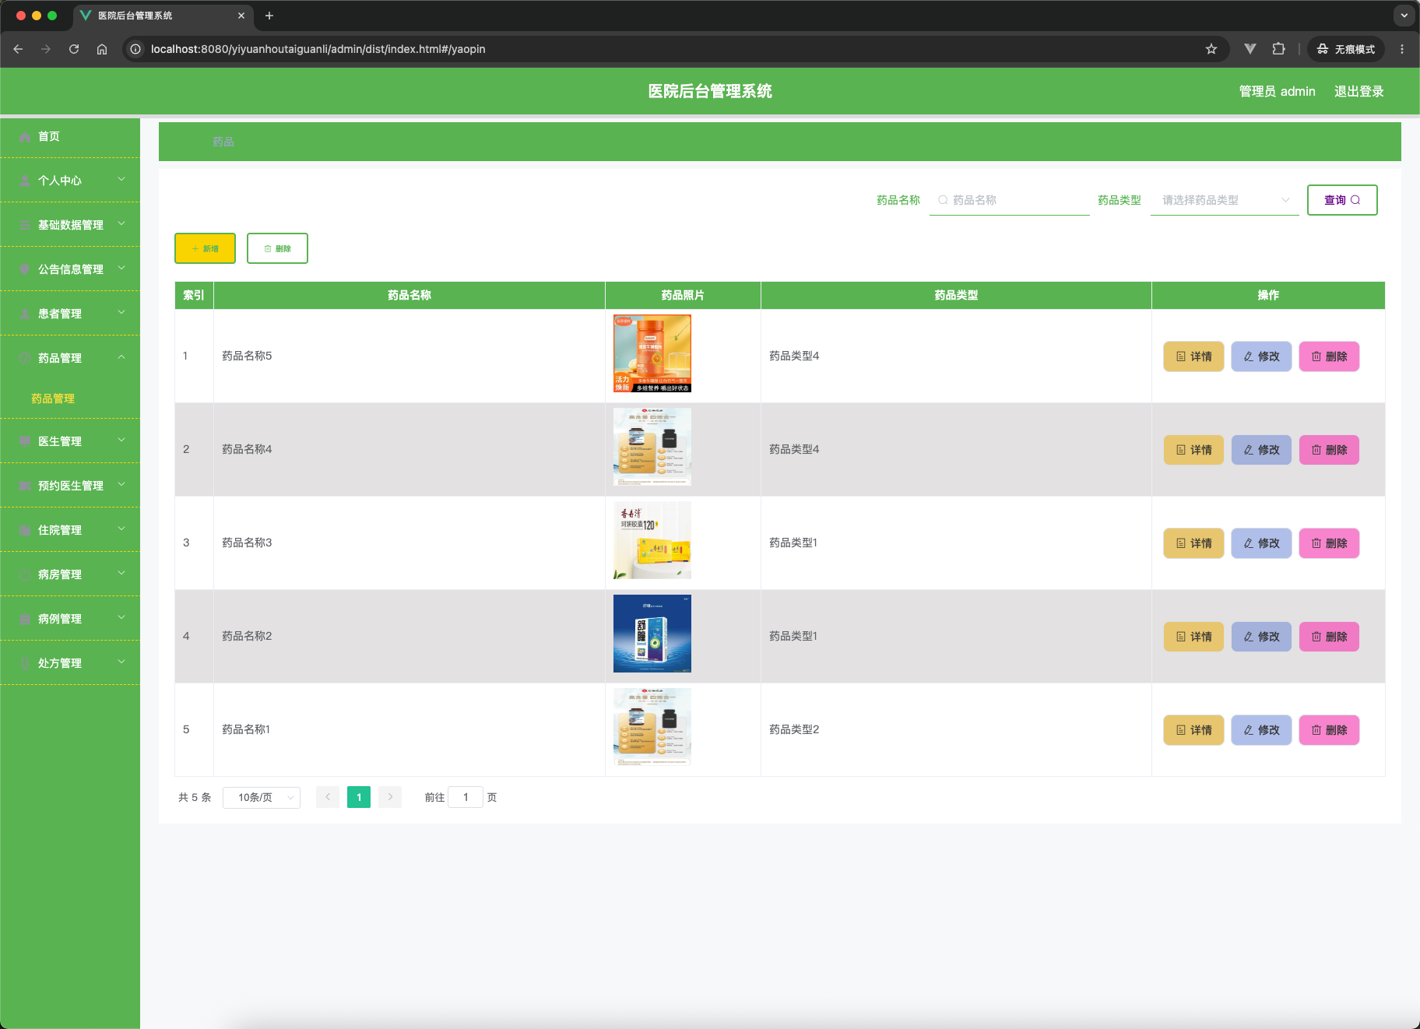This screenshot has height=1029, width=1420.
Task: Expand the 个人中心 menu chevron
Action: point(121,180)
